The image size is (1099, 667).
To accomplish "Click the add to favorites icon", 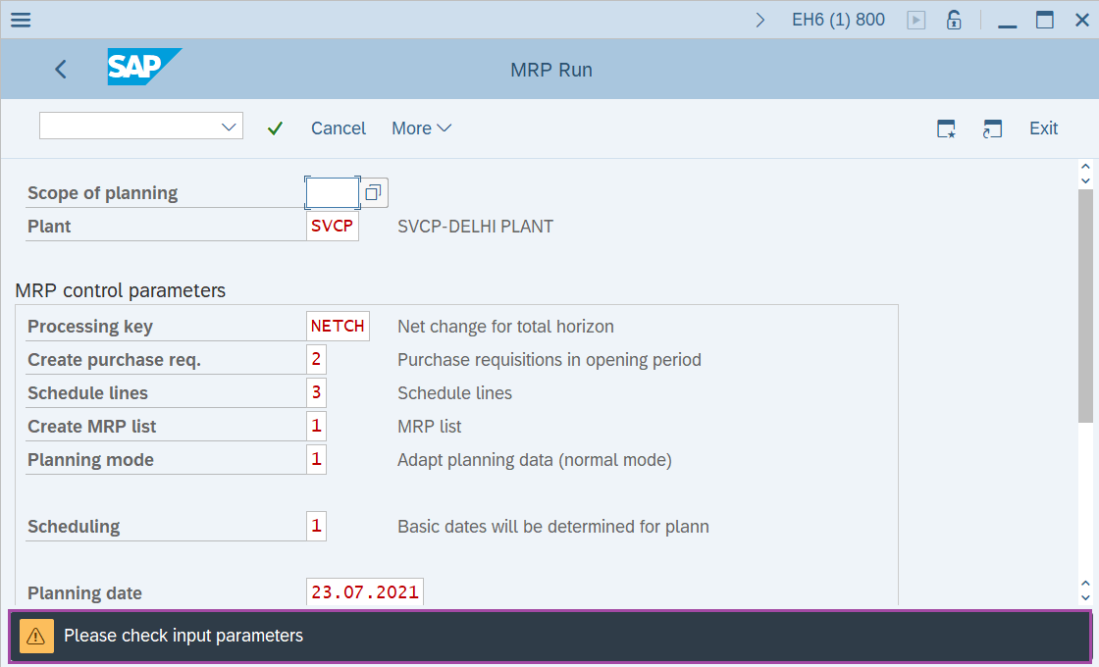I will [x=945, y=128].
